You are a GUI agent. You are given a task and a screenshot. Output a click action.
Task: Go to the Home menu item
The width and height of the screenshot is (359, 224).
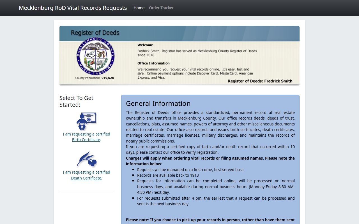pyautogui.click(x=139, y=8)
